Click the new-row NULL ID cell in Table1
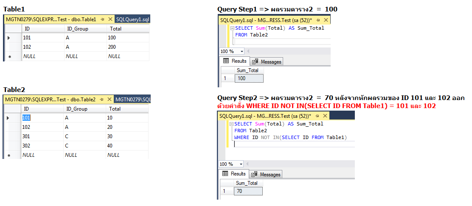The image size is (472, 206). coord(42,56)
